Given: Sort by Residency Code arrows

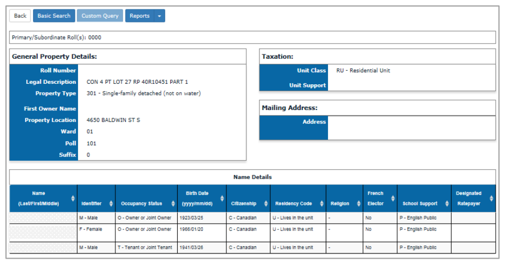Looking at the screenshot, I should point(322,204).
